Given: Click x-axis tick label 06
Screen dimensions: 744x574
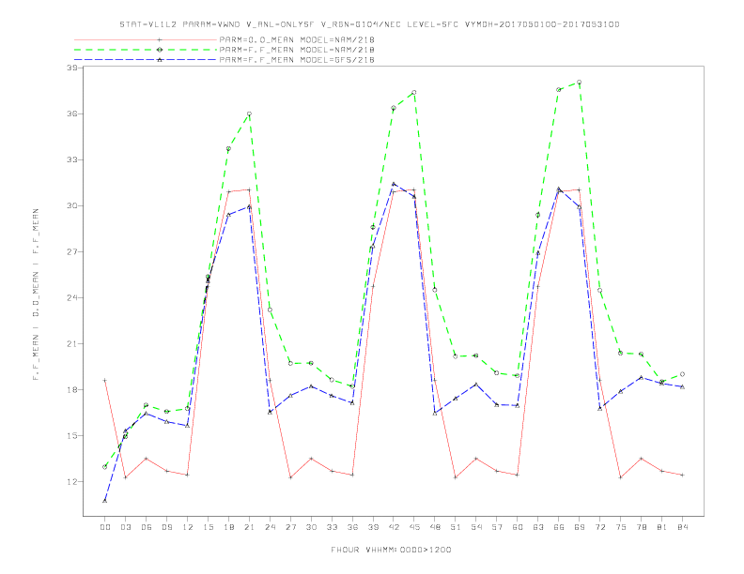Looking at the screenshot, I should pos(147,527).
